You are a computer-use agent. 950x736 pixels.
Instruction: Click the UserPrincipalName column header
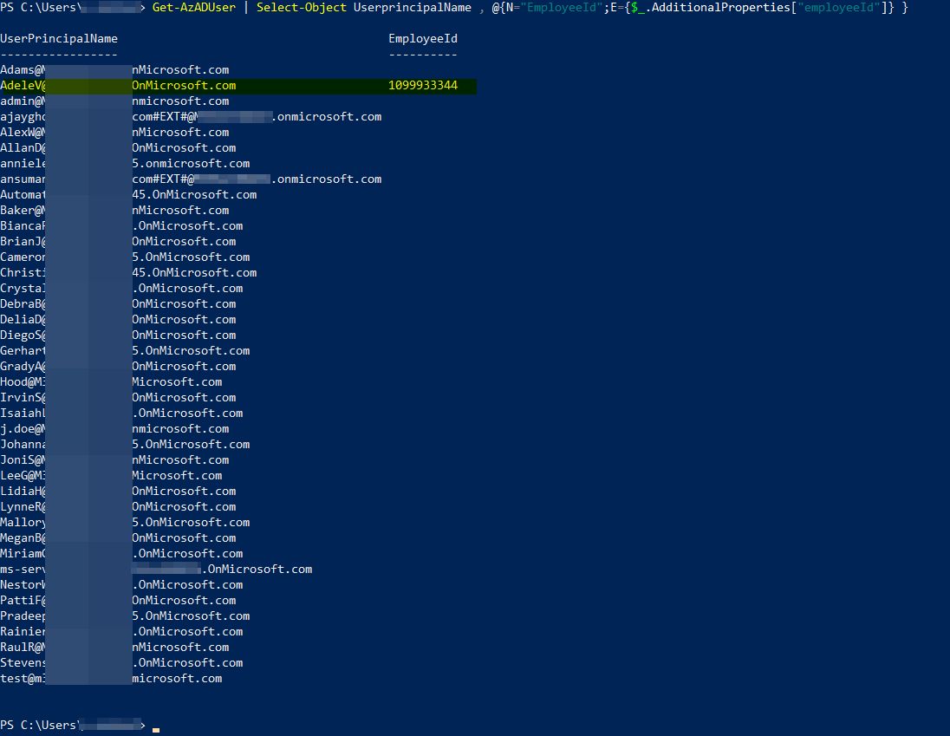tap(59, 39)
